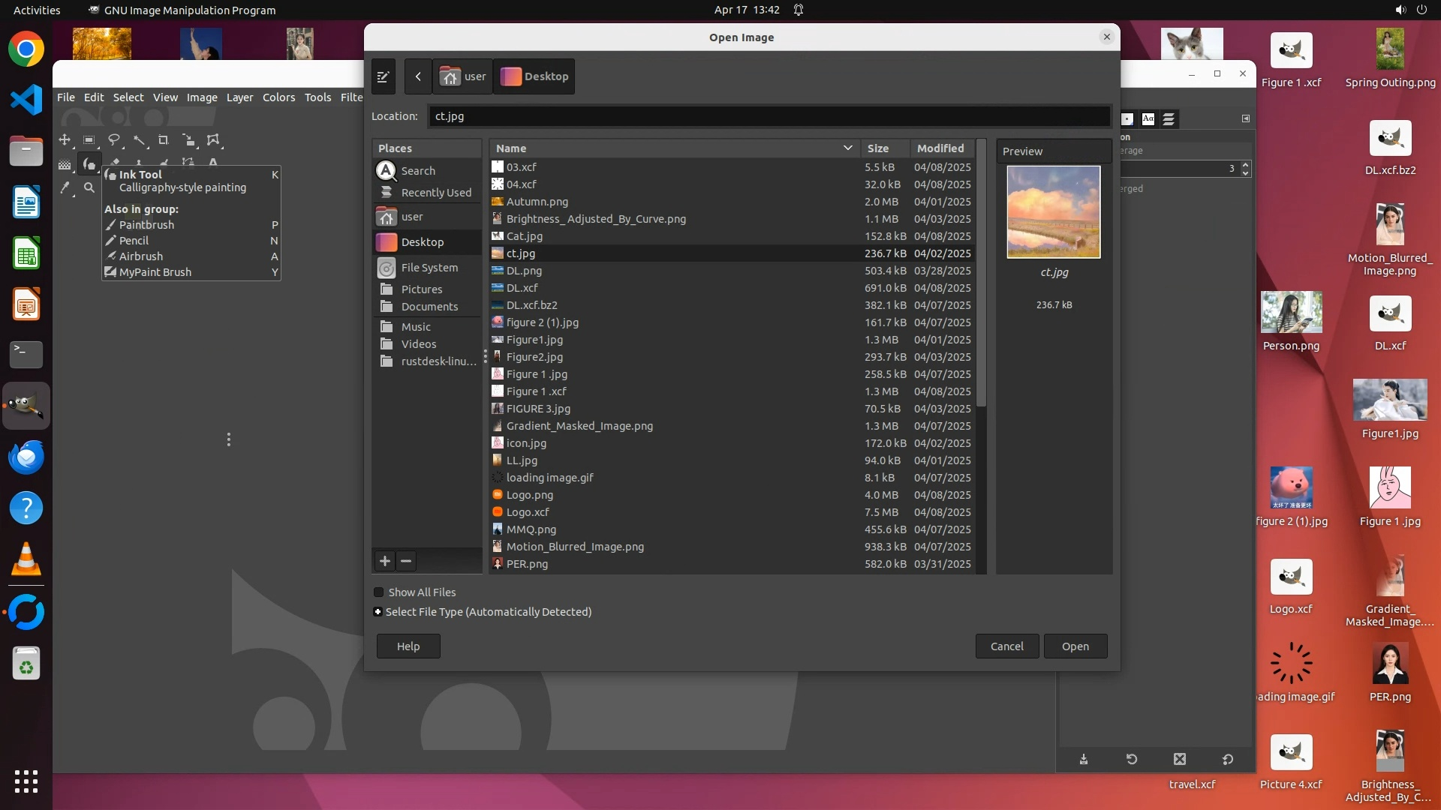Increase the spinner value showing 3

click(1246, 165)
